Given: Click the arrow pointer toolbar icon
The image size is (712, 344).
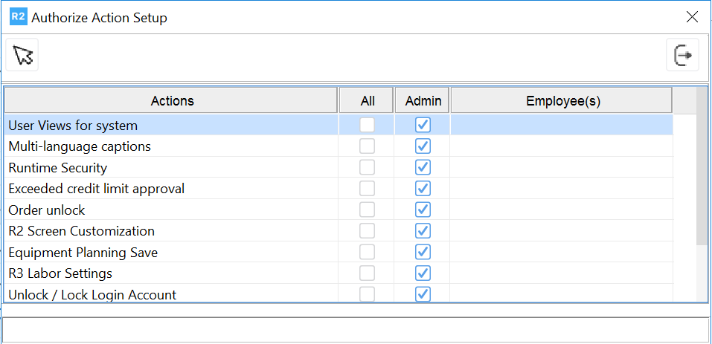Looking at the screenshot, I should click(22, 56).
